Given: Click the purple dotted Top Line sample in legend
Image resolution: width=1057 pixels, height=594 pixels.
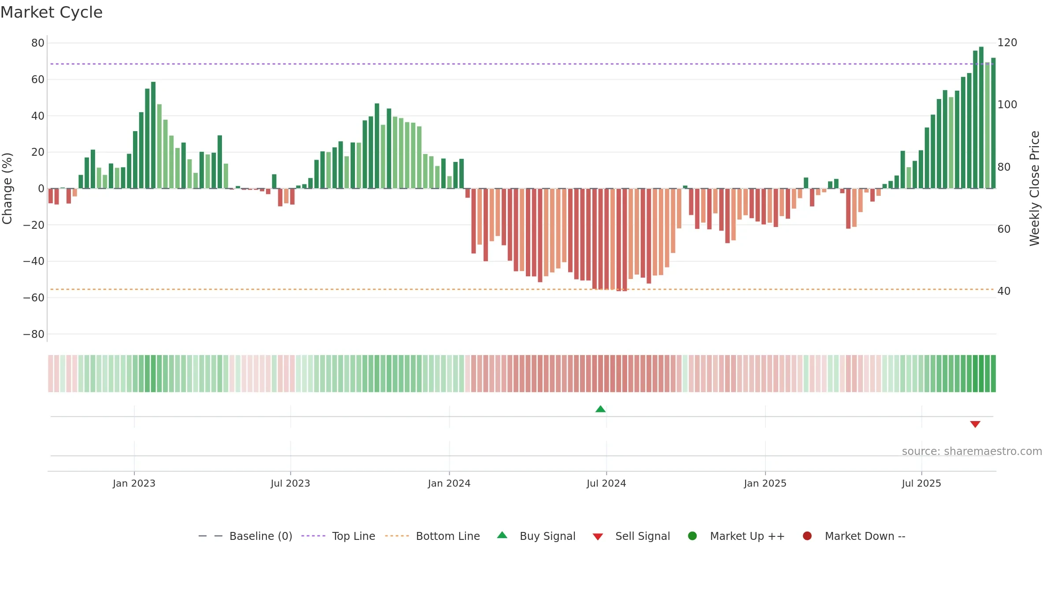Looking at the screenshot, I should [x=313, y=536].
